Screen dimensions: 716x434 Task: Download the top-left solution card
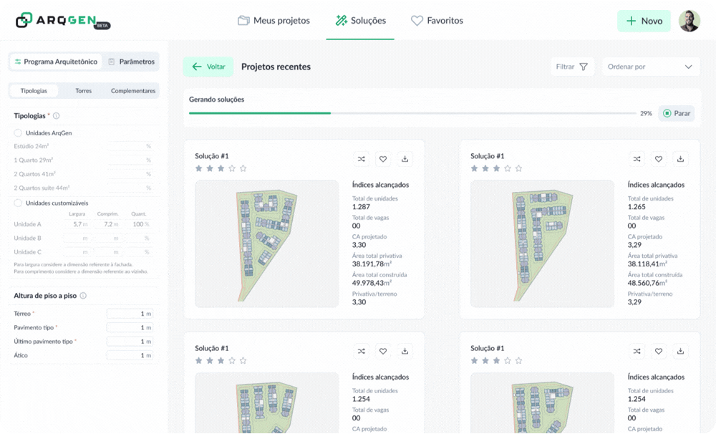coord(405,159)
